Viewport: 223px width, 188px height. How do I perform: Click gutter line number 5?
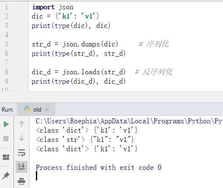click(6, 44)
